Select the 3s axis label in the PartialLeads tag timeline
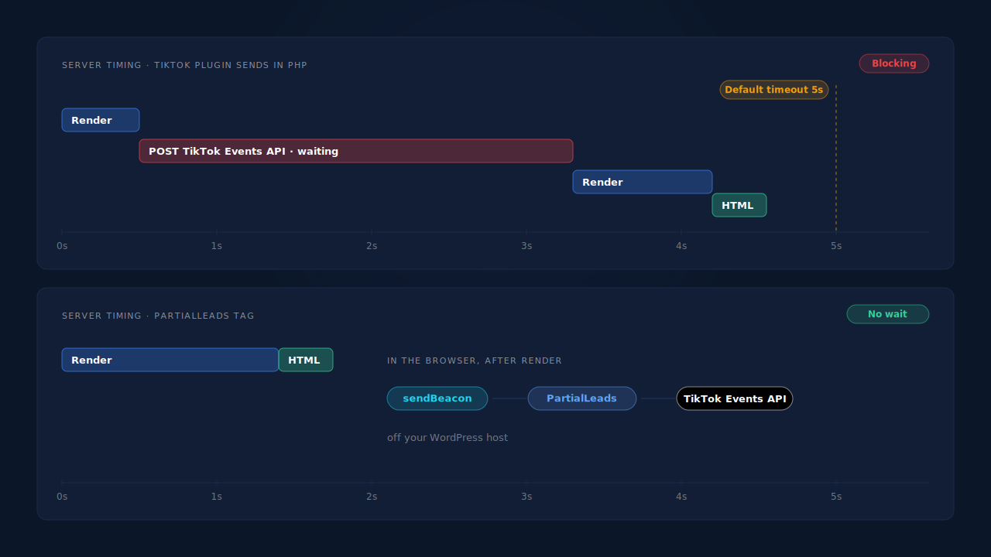 526,497
